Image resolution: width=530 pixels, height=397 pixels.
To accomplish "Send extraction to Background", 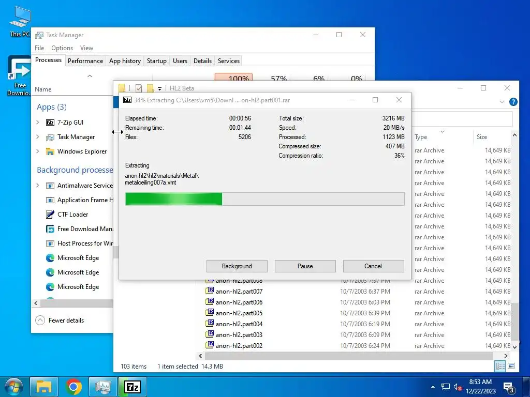I will coord(237,266).
